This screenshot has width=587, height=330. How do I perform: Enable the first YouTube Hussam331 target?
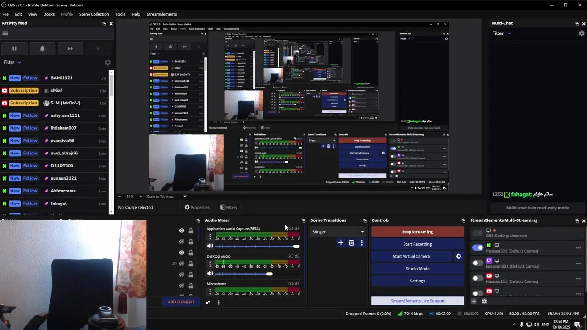click(478, 278)
